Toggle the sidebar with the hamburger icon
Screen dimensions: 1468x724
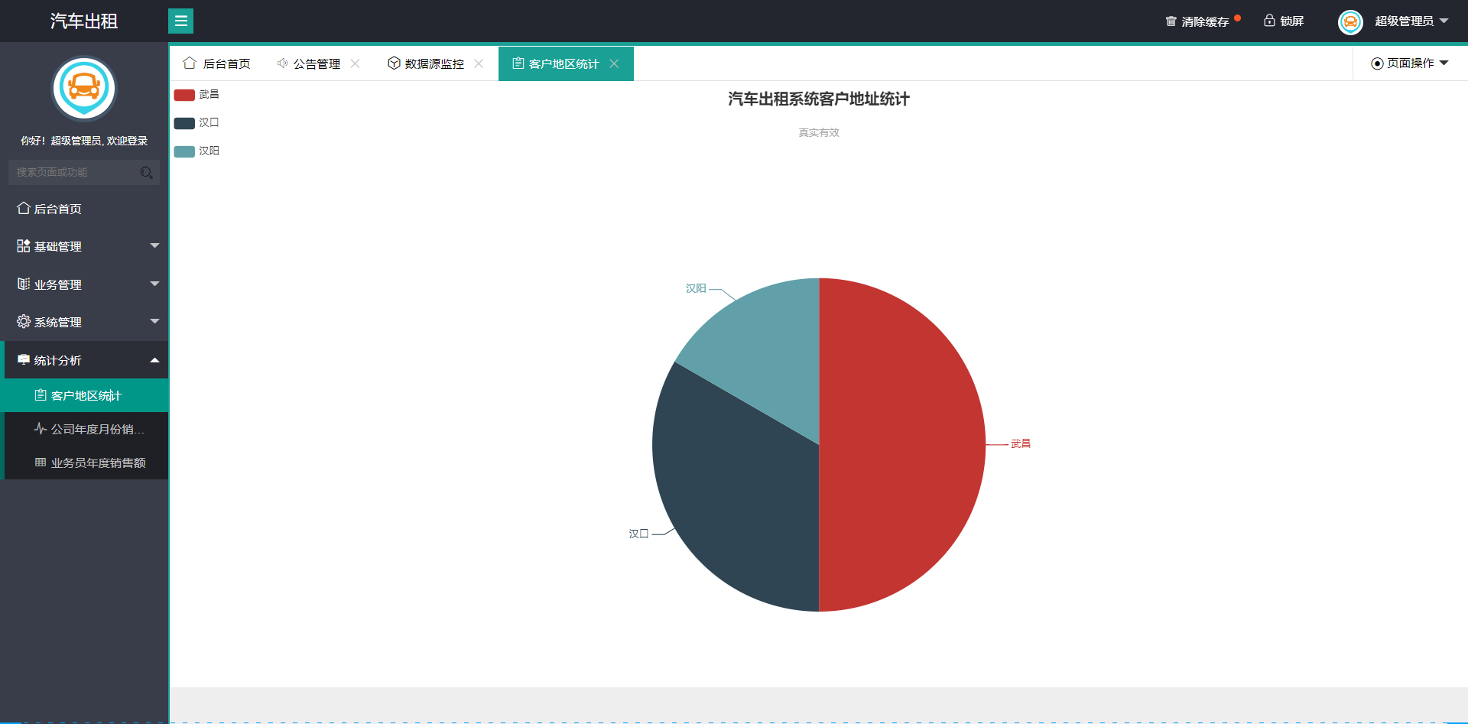[x=180, y=21]
